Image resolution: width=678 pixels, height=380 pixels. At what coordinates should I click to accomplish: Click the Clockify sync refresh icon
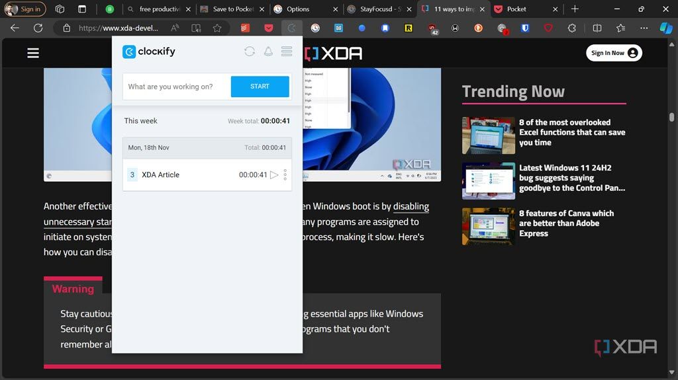point(250,52)
